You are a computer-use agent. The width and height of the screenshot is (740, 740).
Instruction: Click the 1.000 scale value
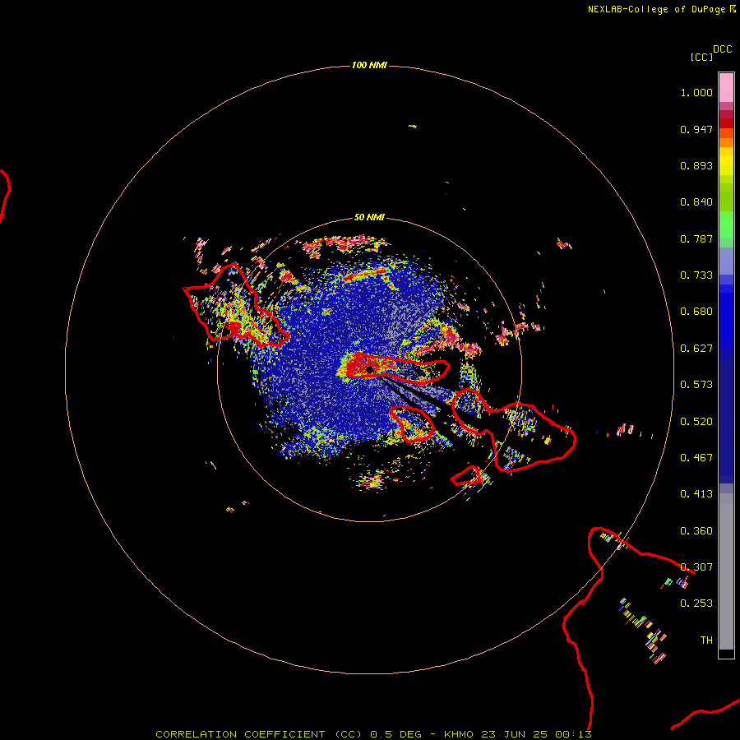(x=696, y=92)
